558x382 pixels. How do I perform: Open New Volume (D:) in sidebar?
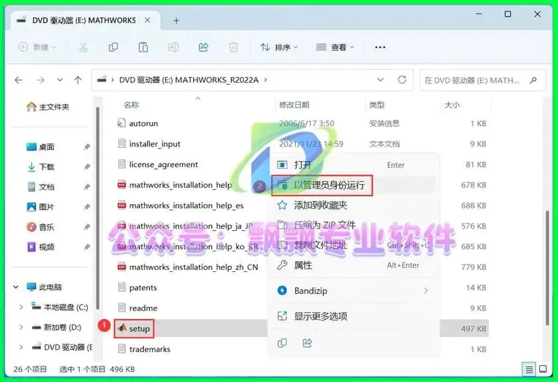[x=56, y=327]
